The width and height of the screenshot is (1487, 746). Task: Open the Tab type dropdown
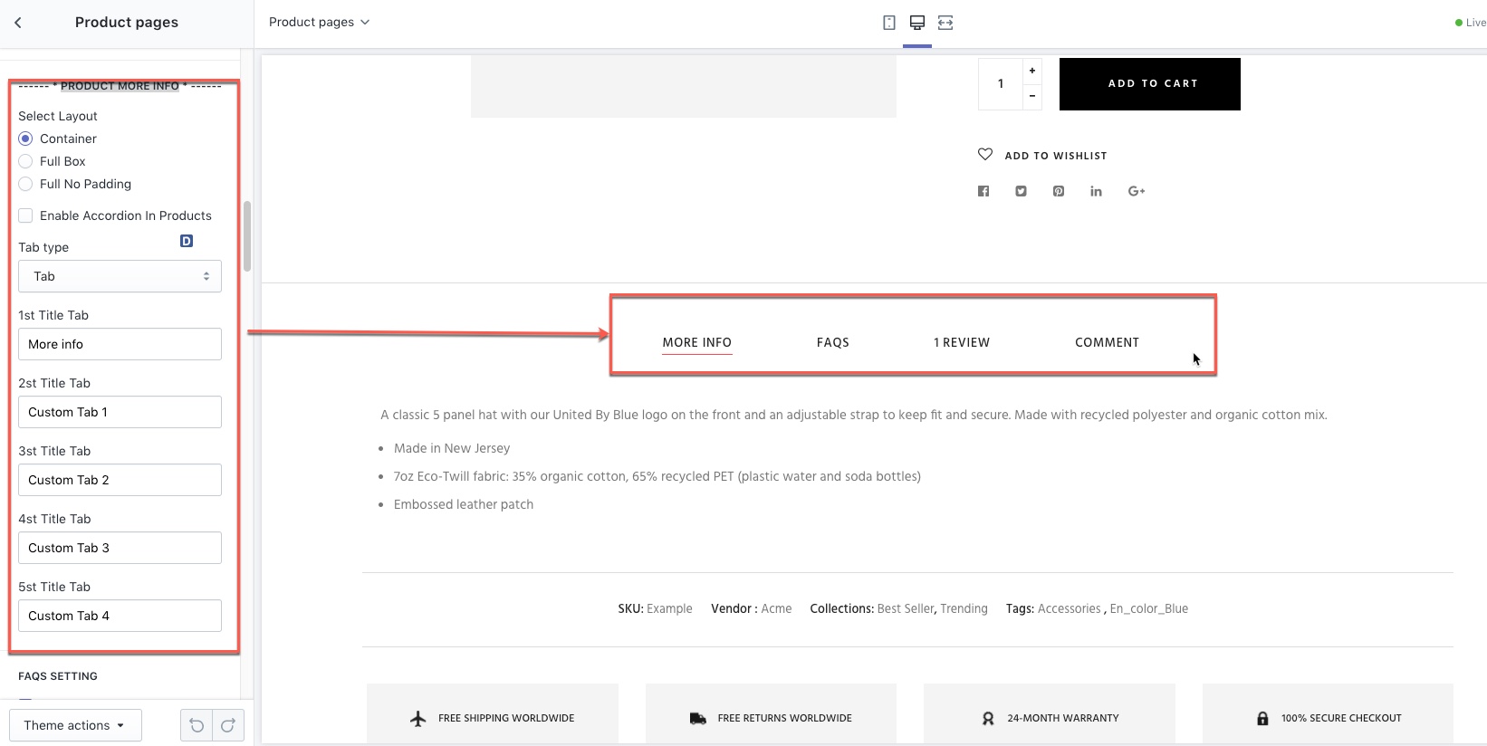[x=120, y=276]
